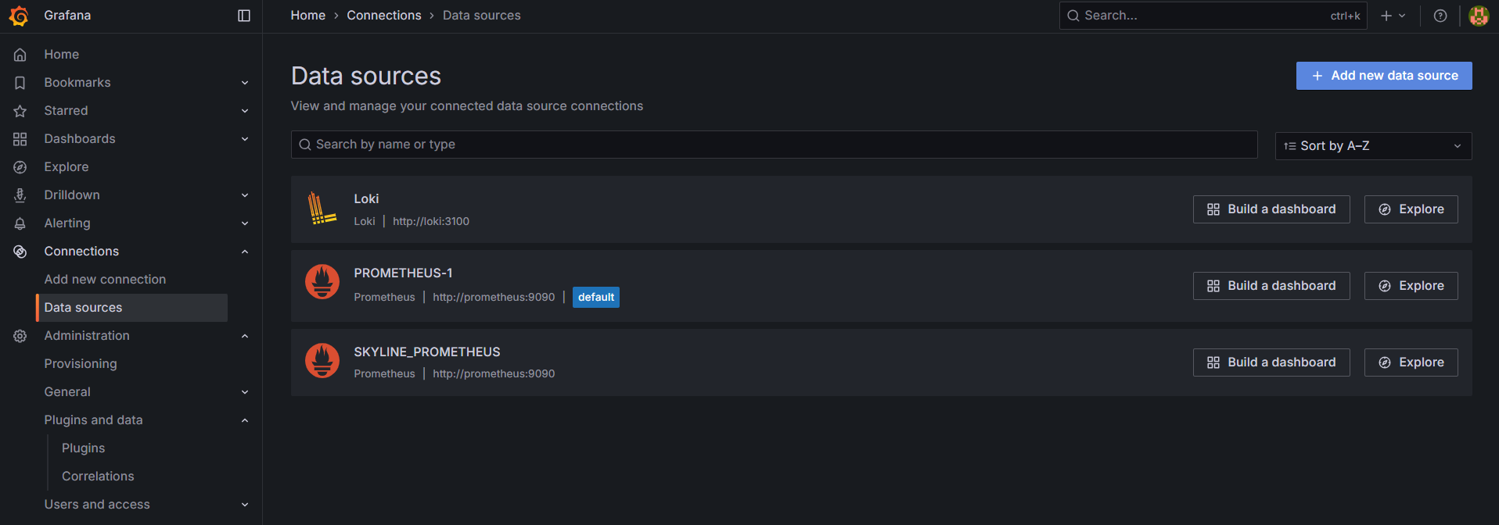Focus the Search by name or type field
This screenshot has height=525, width=1499.
click(774, 145)
